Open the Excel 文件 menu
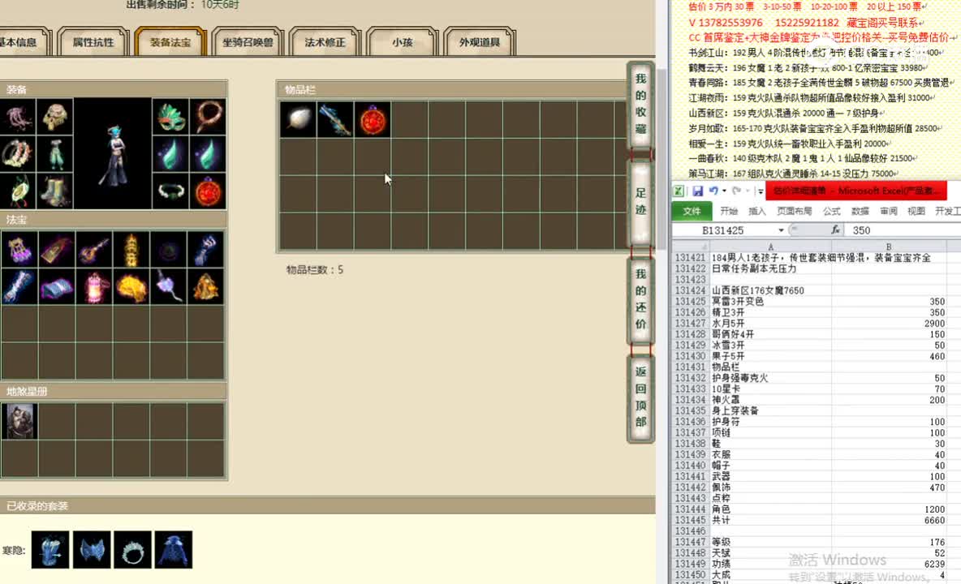Viewport: 961px width, 584px height. (x=692, y=211)
